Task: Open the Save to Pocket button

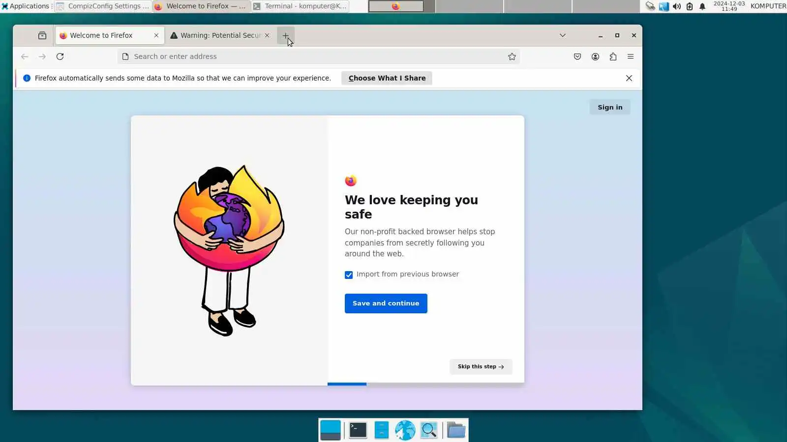Action: [577, 56]
